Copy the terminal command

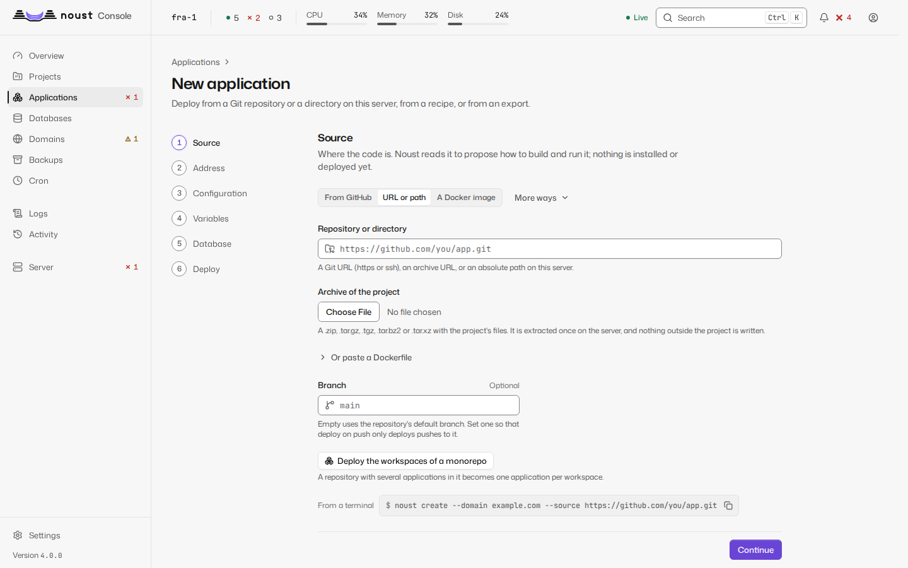tap(728, 506)
